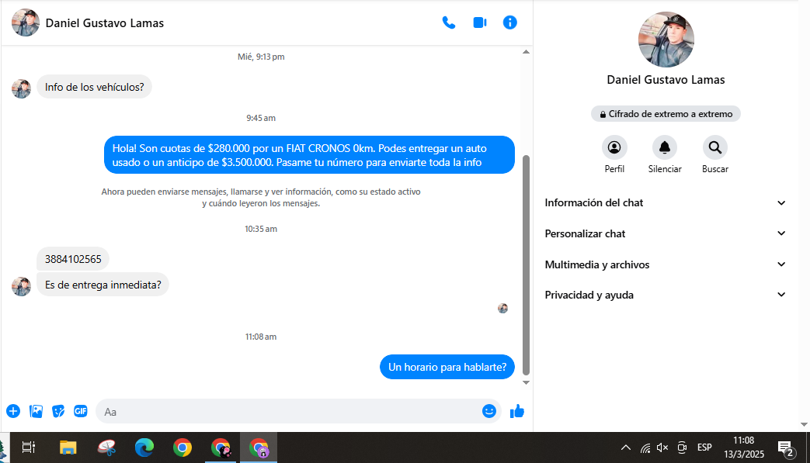The width and height of the screenshot is (810, 463).
Task: Send a thumbs-up like
Action: pyautogui.click(x=517, y=411)
